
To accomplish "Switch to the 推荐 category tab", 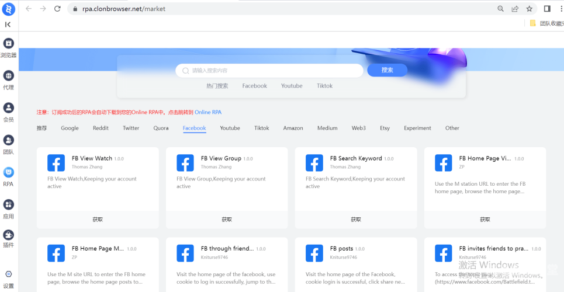I will point(41,128).
